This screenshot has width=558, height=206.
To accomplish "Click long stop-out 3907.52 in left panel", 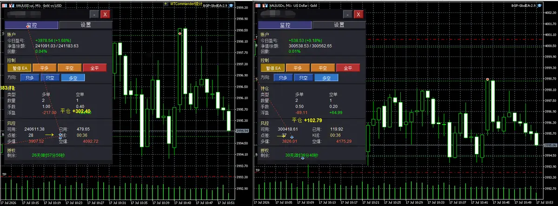I will [x=36, y=141].
